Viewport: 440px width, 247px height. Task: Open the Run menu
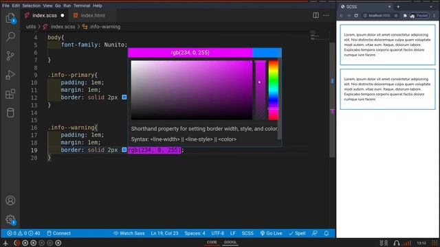coord(67,5)
